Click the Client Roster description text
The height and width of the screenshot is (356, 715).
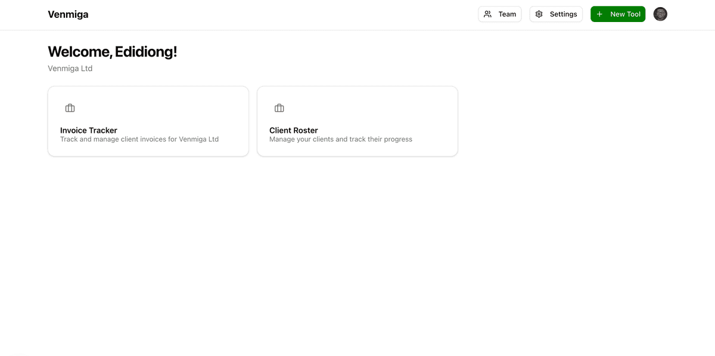341,139
